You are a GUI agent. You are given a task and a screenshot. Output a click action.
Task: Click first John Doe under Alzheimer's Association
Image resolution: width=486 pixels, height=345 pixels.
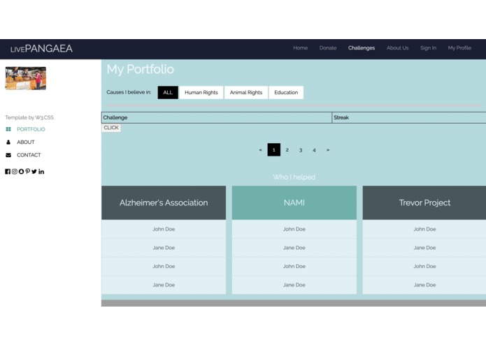pyautogui.click(x=164, y=229)
